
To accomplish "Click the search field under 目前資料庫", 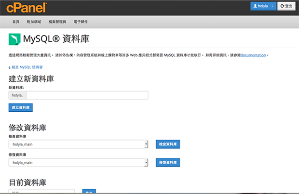I will pos(41,192).
